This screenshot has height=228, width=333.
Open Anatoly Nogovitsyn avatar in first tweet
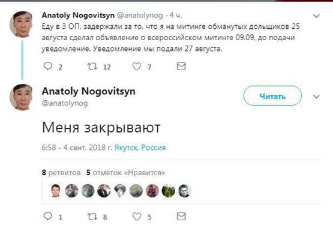(x=21, y=25)
